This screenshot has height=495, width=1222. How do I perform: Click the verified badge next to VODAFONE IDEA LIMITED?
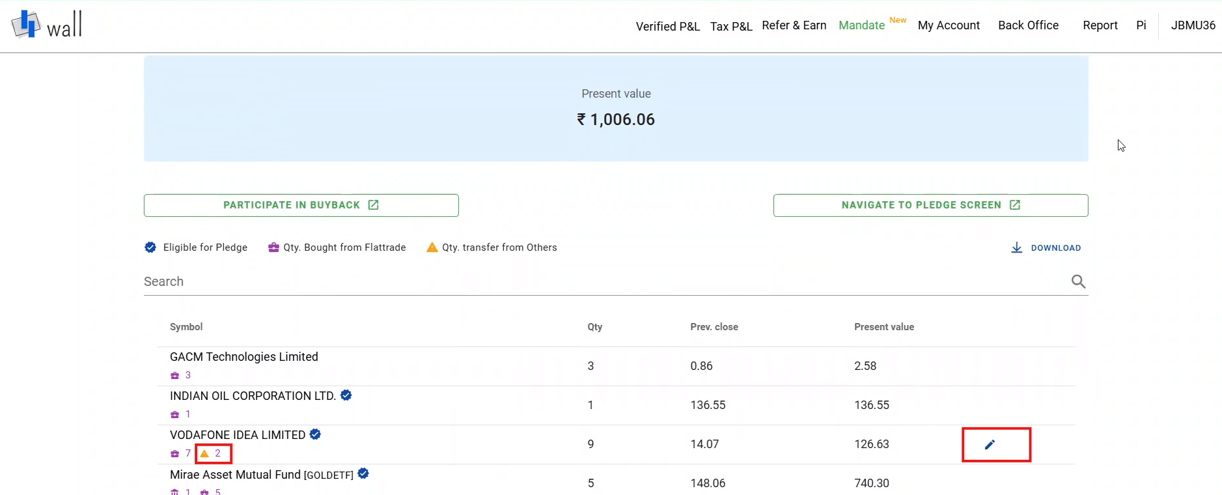click(x=315, y=434)
